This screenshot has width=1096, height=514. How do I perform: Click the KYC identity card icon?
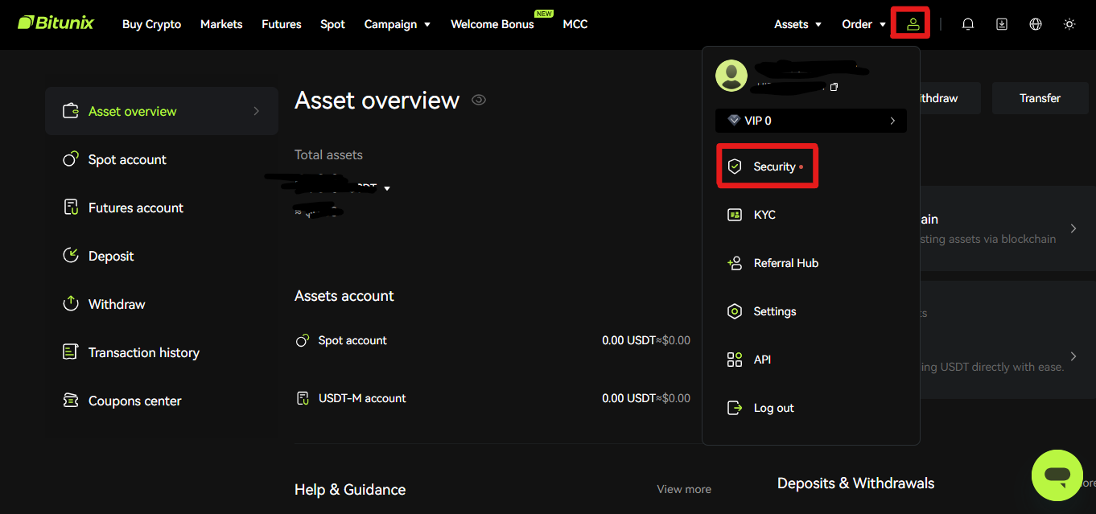coord(734,215)
